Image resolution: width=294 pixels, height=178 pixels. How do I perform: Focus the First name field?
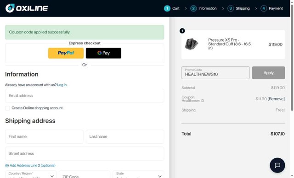coord(44,137)
